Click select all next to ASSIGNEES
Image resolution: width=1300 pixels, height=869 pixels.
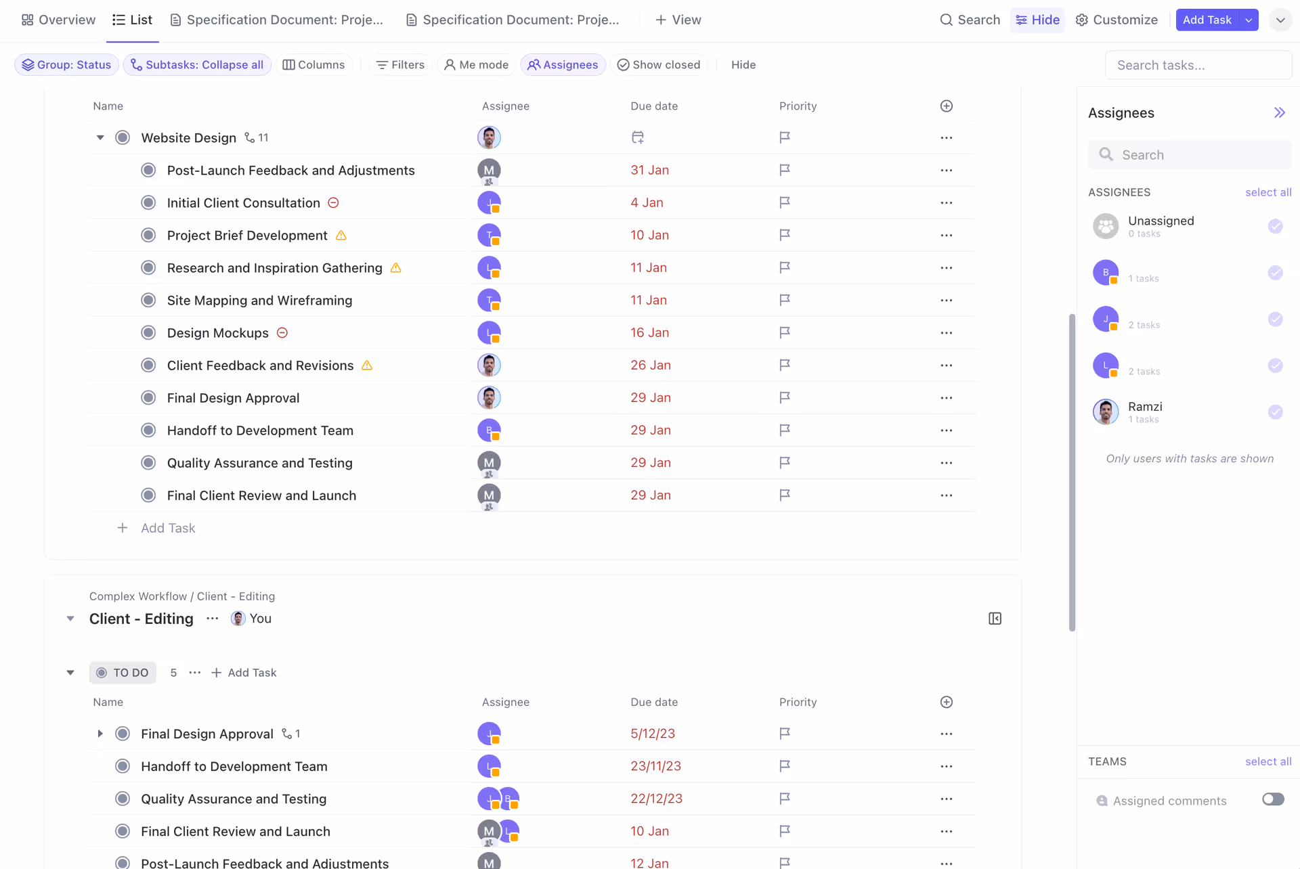coord(1267,192)
